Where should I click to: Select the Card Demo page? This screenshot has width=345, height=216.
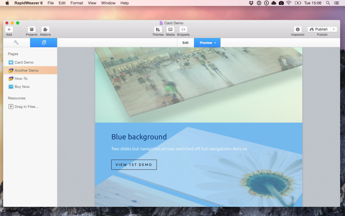click(30, 62)
